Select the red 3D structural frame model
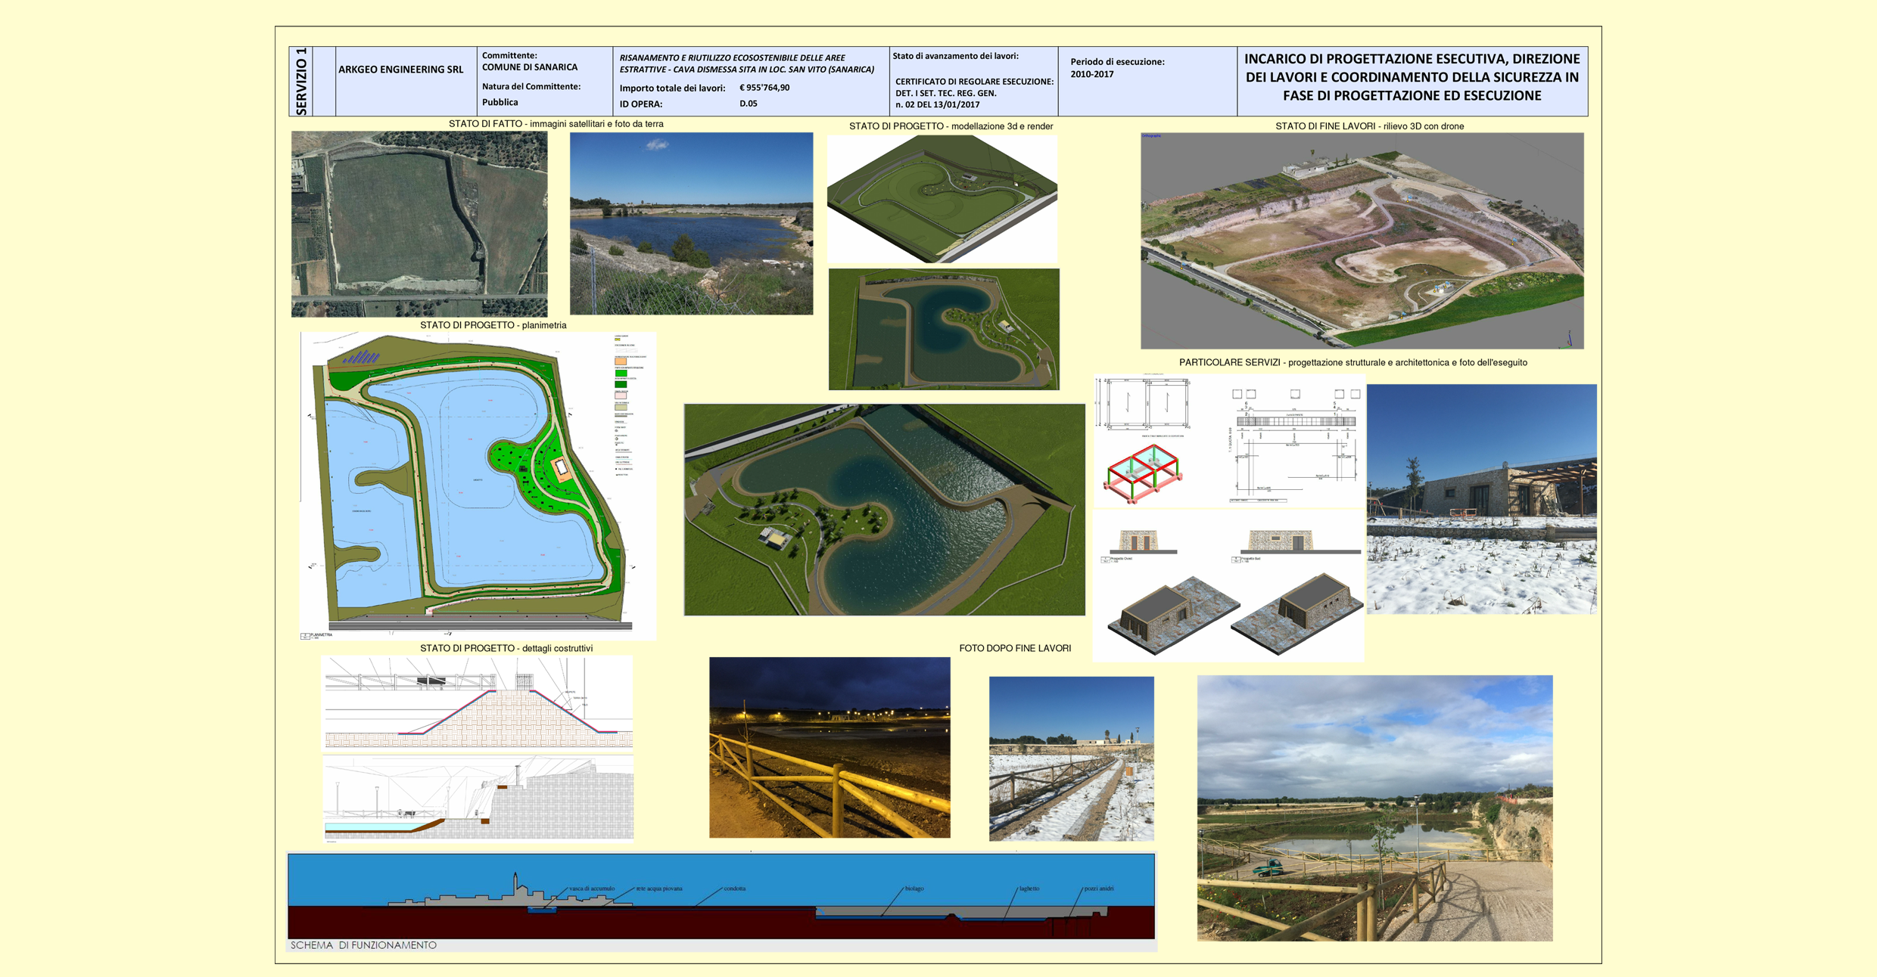The image size is (1877, 977). tap(1144, 474)
